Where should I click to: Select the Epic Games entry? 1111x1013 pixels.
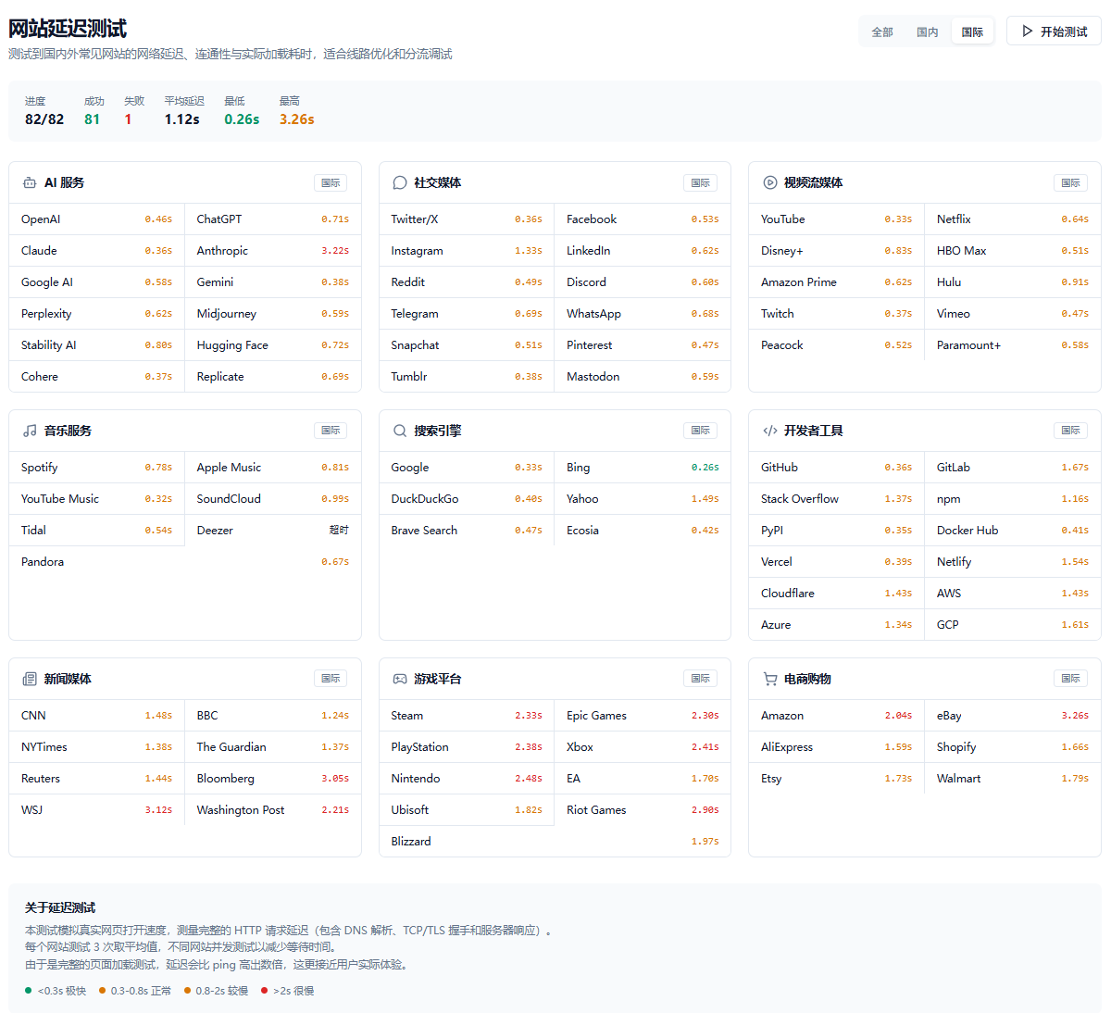(643, 716)
